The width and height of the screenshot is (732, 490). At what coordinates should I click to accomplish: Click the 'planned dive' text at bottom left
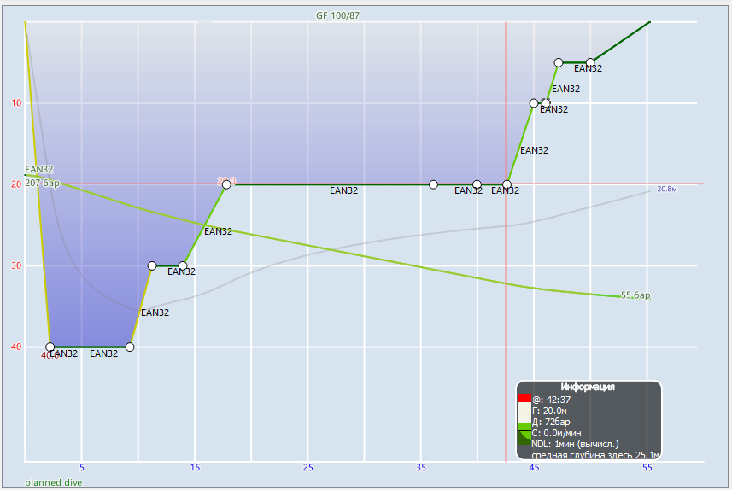(x=53, y=483)
